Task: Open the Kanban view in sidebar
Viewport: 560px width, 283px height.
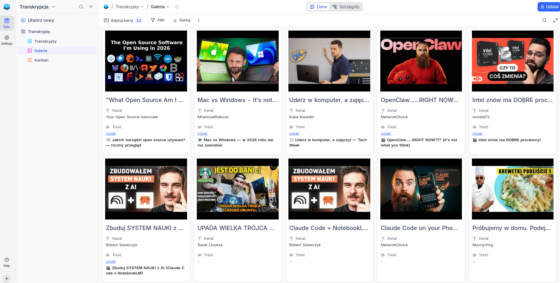Action: tap(41, 60)
